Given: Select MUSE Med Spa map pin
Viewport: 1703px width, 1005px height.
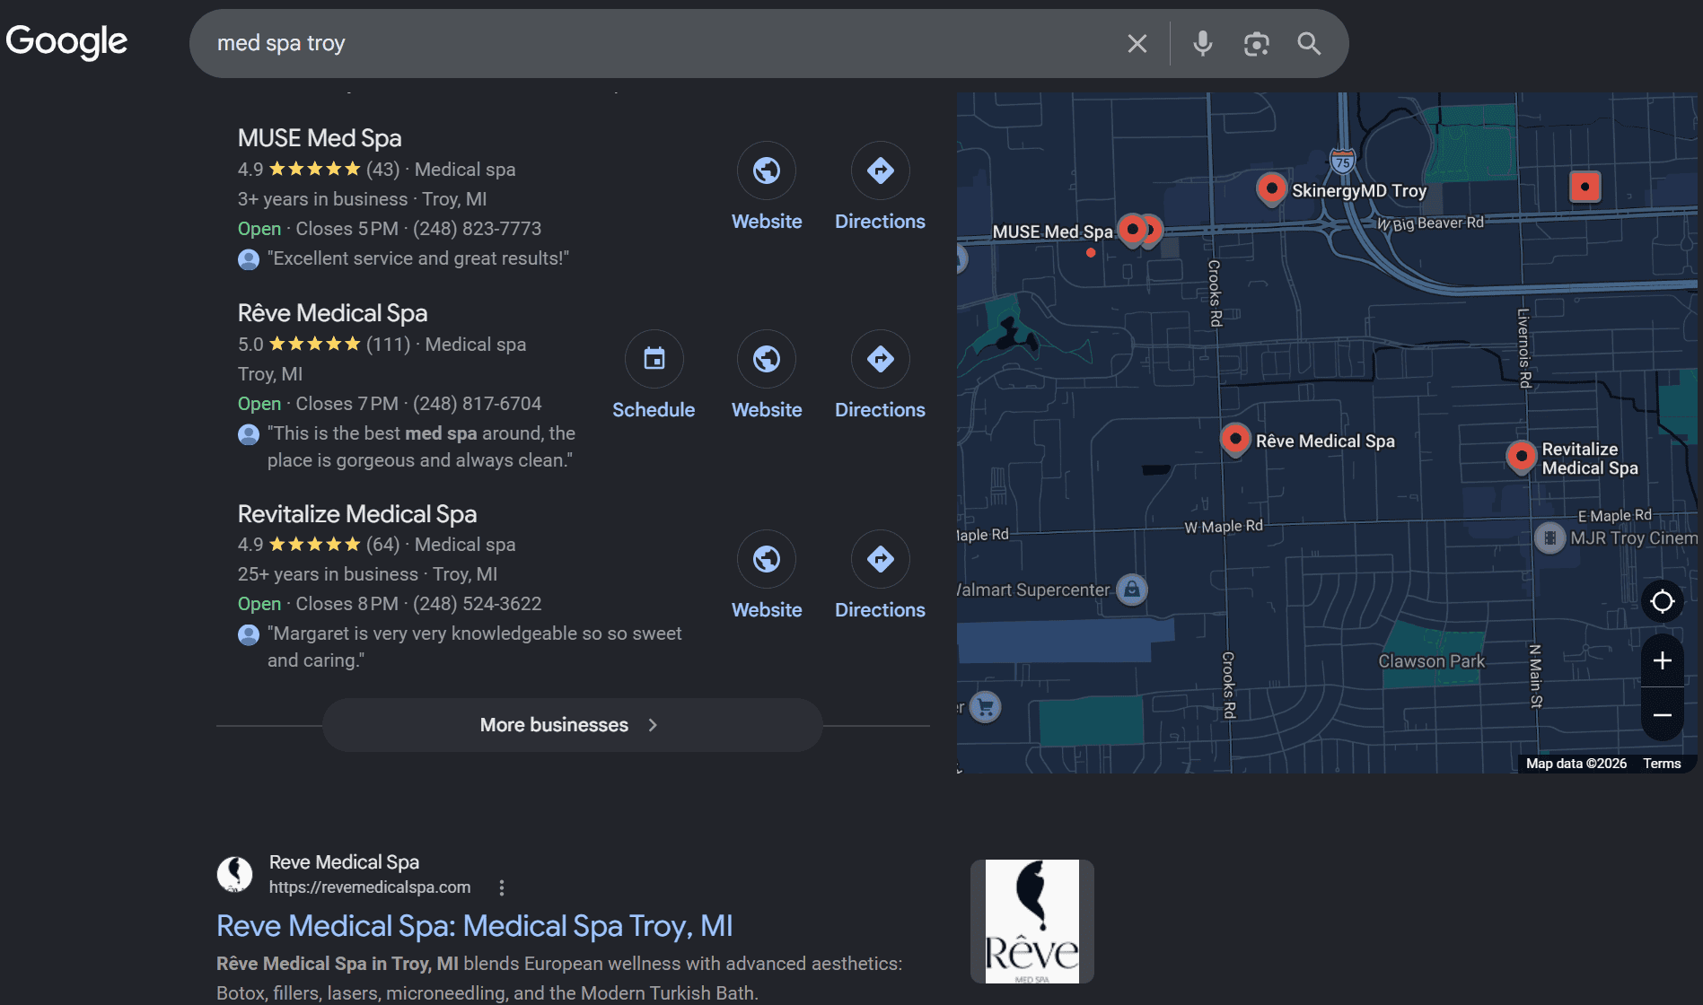Looking at the screenshot, I should tap(1133, 231).
